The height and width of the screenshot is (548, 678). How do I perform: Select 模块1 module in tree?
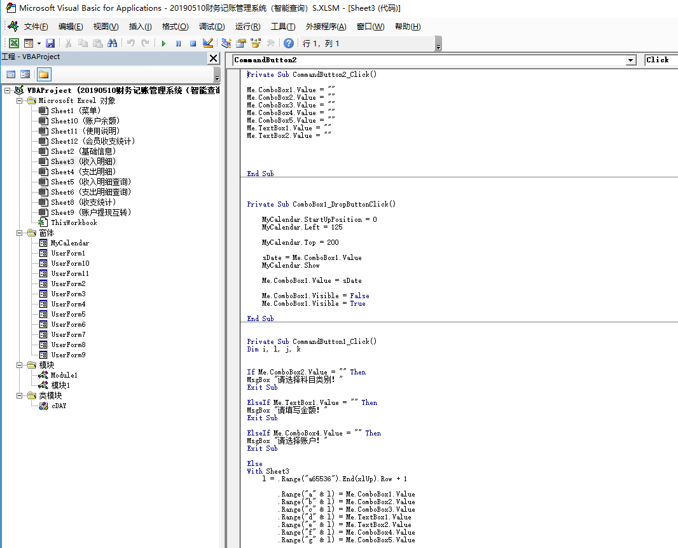point(60,385)
